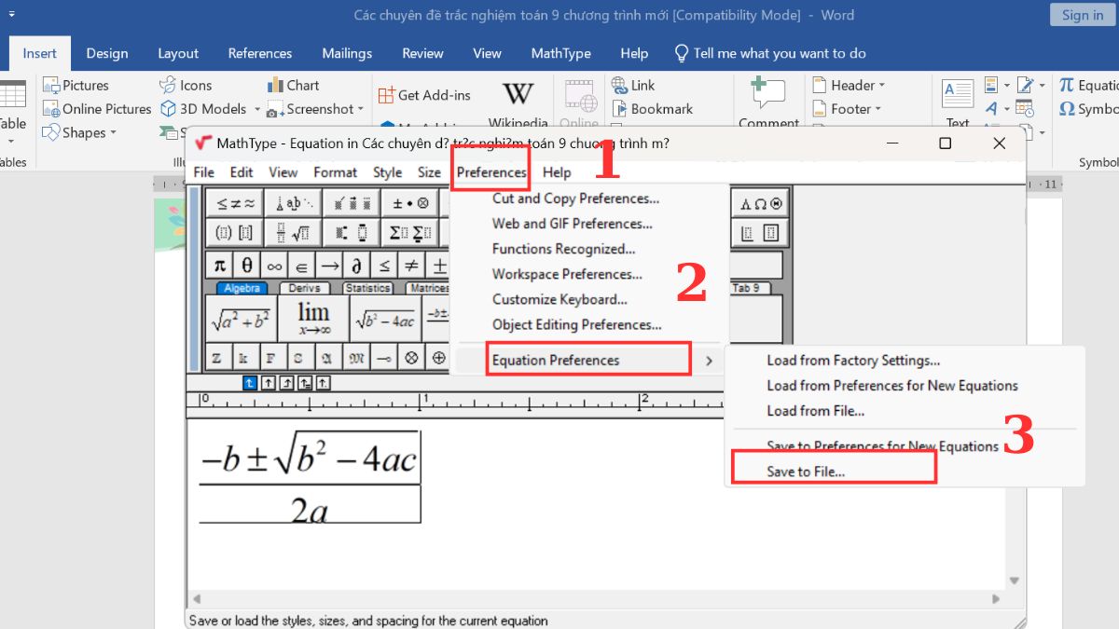Insert the partial derivative symbol (∂)
Image resolution: width=1119 pixels, height=629 pixels.
click(357, 265)
